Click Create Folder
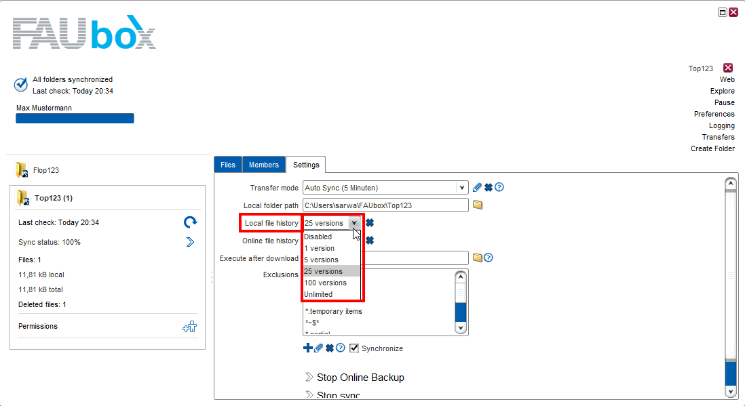745x406 pixels. click(712, 148)
